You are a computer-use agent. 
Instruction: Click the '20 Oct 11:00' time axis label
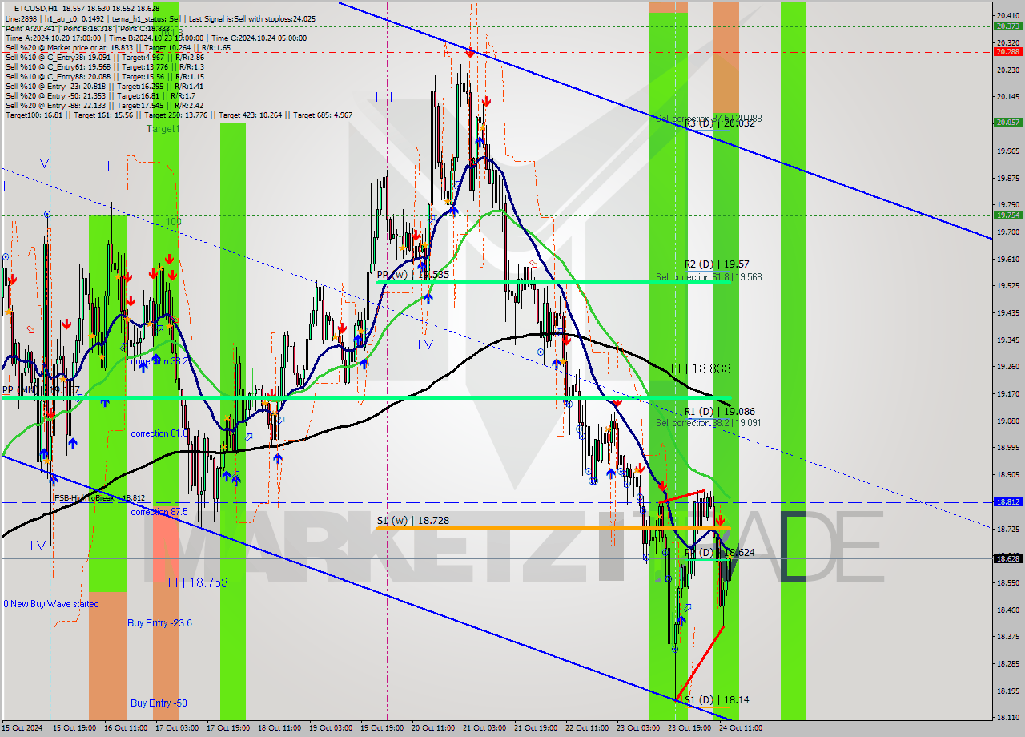(x=435, y=728)
